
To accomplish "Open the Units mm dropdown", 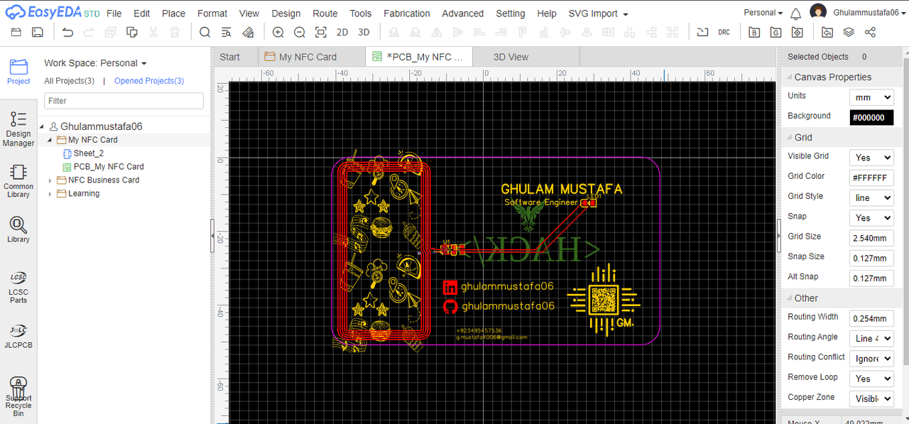I will [x=871, y=97].
